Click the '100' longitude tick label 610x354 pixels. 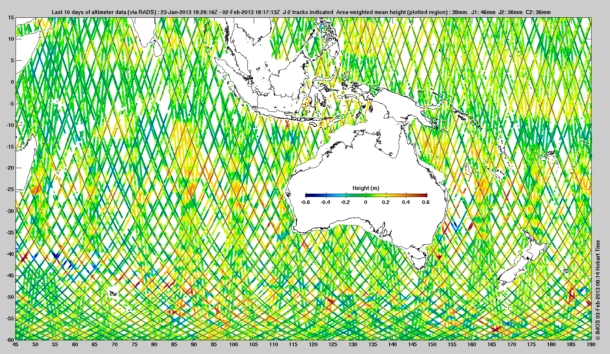tap(233, 344)
